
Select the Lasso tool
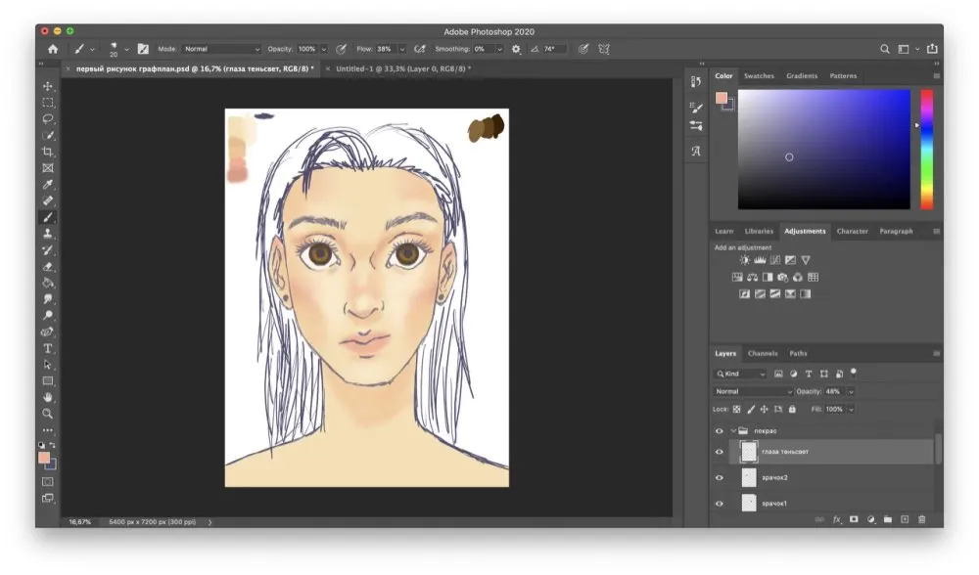pos(47,119)
